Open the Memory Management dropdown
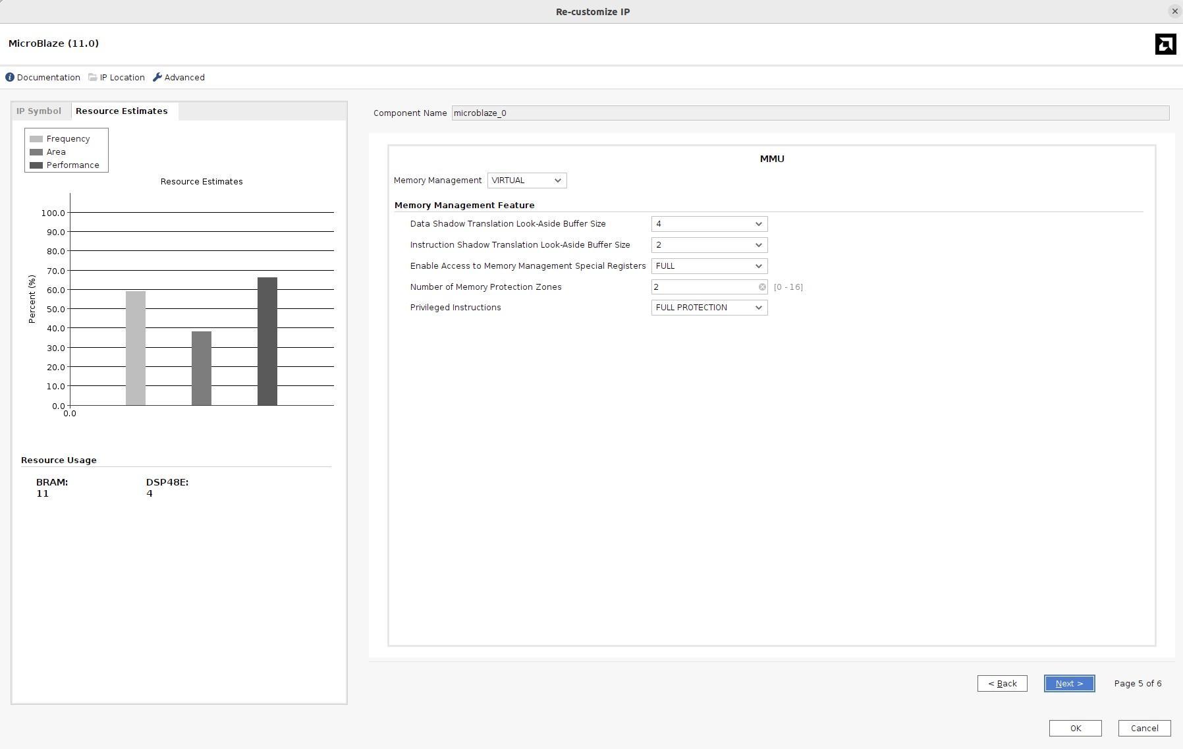This screenshot has height=749, width=1183. pyautogui.click(x=527, y=180)
